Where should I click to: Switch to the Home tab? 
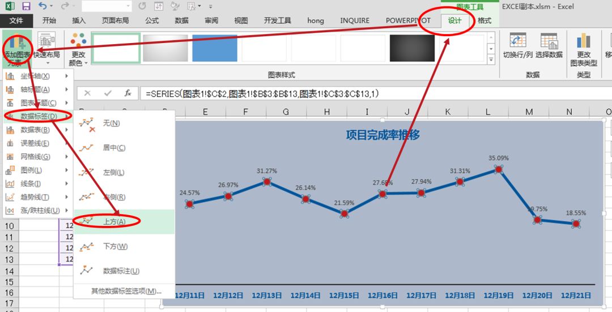[49, 21]
